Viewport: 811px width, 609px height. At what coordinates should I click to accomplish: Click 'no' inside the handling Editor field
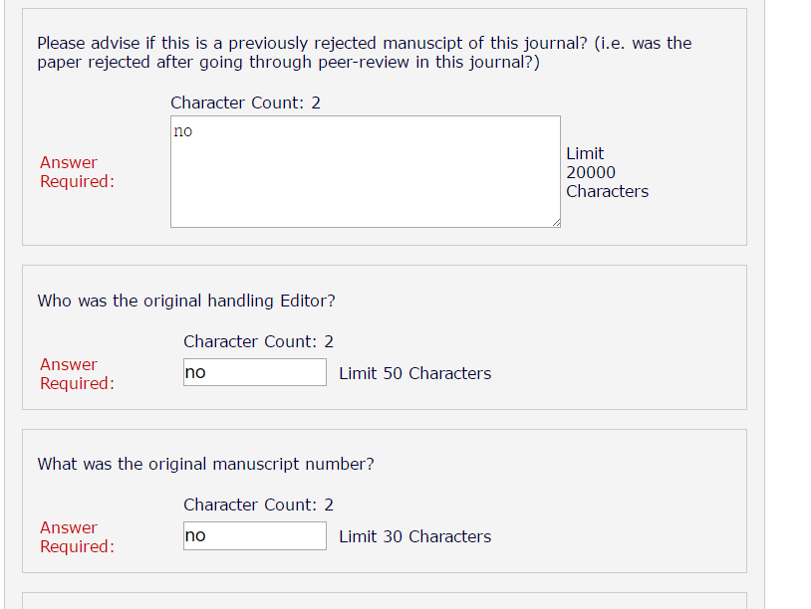click(195, 373)
